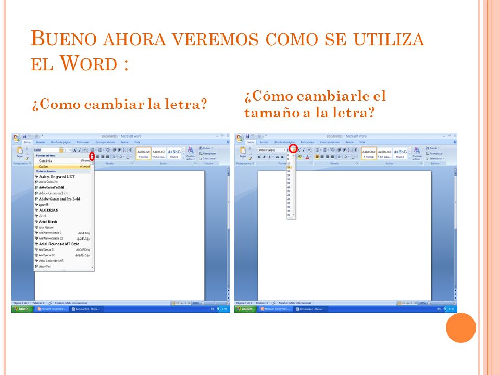Screen dimensions: 500x375
Task: Open the font size 11 box in the font-list window
Action: pos(66,150)
